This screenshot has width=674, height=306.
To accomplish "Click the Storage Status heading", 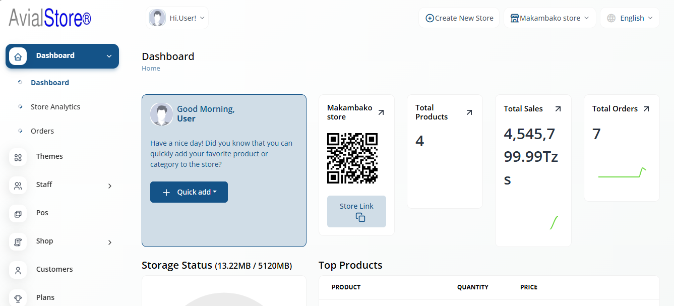I will pyautogui.click(x=217, y=265).
